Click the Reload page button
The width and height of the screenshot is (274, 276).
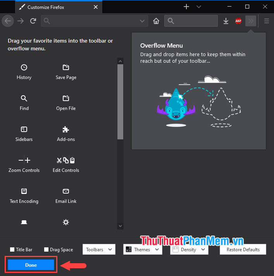pos(33,21)
